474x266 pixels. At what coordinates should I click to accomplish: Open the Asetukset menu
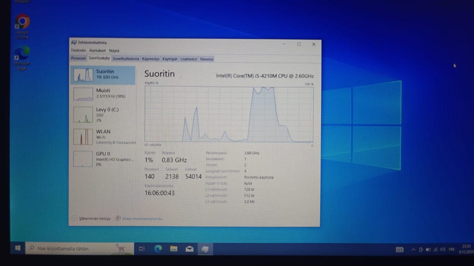[x=97, y=51]
